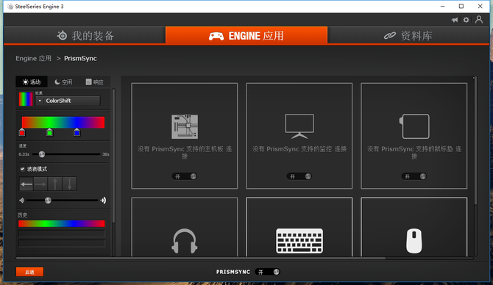Click the ColorShift effect preview swatch
The width and height of the screenshot is (493, 285).
pos(26,99)
